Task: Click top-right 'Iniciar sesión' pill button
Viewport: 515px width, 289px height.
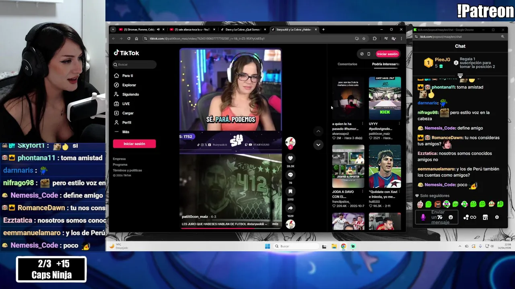Action: (x=387, y=54)
